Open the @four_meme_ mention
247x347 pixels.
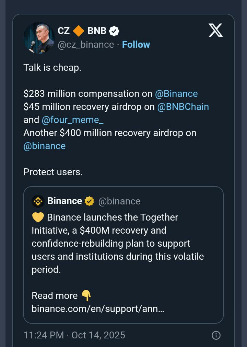[72, 120]
